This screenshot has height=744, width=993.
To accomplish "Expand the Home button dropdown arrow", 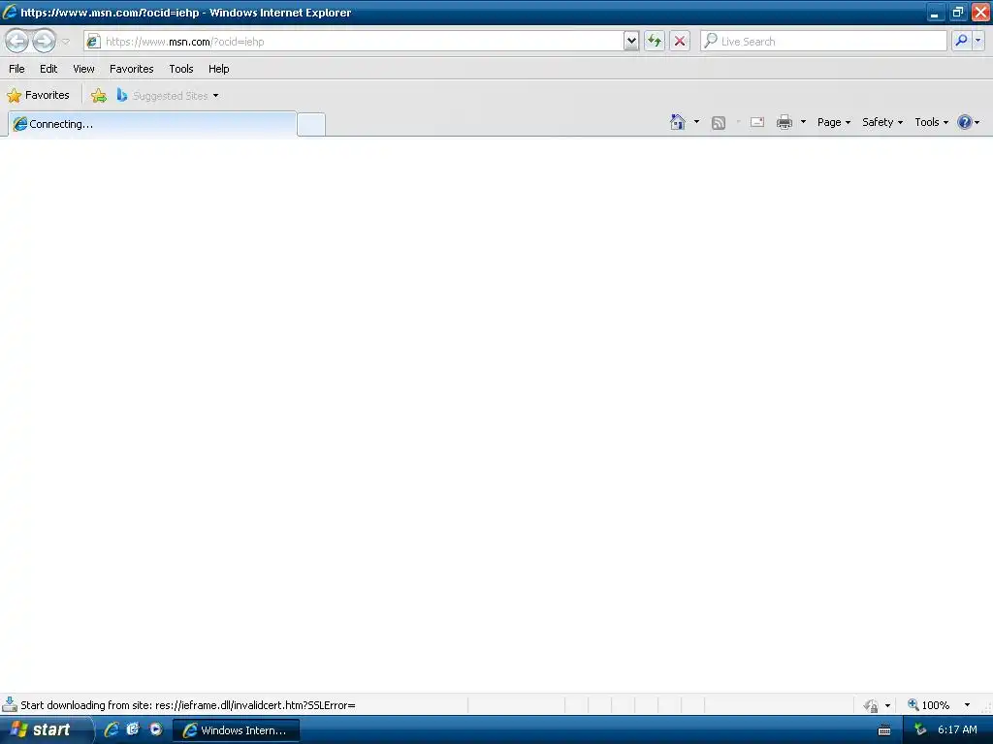I will (696, 122).
